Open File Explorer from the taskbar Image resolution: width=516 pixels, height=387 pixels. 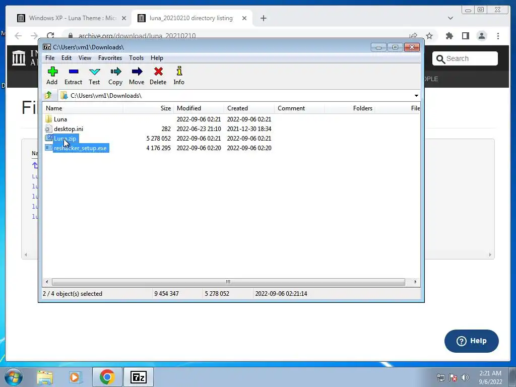pos(45,377)
